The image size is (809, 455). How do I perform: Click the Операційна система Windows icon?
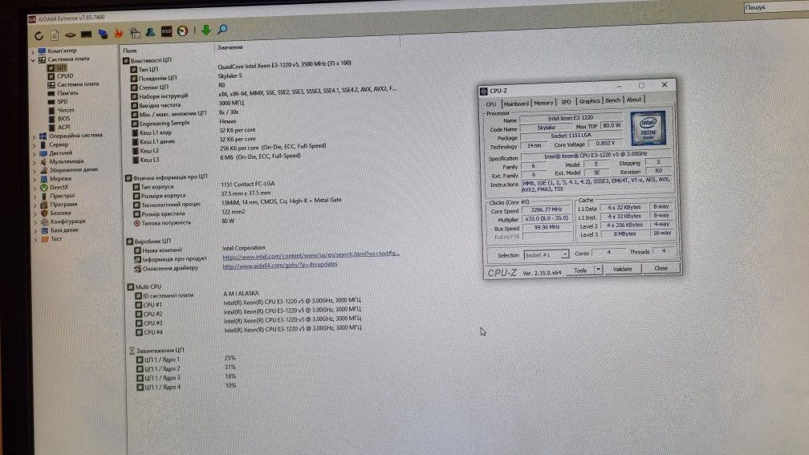[43, 136]
